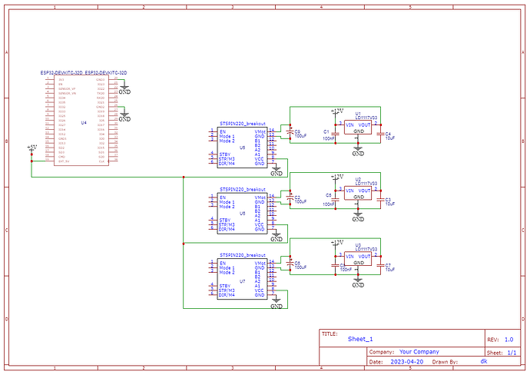Click the LD1117V33 regulator U2
530x375 pixels.
[x=358, y=192]
